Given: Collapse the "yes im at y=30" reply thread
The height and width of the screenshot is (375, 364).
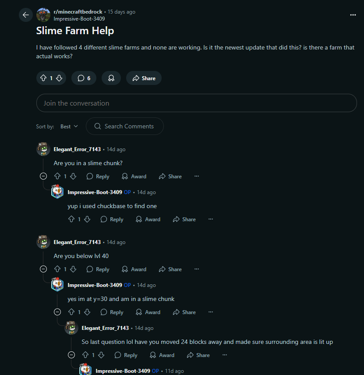Looking at the screenshot, I should click(57, 312).
